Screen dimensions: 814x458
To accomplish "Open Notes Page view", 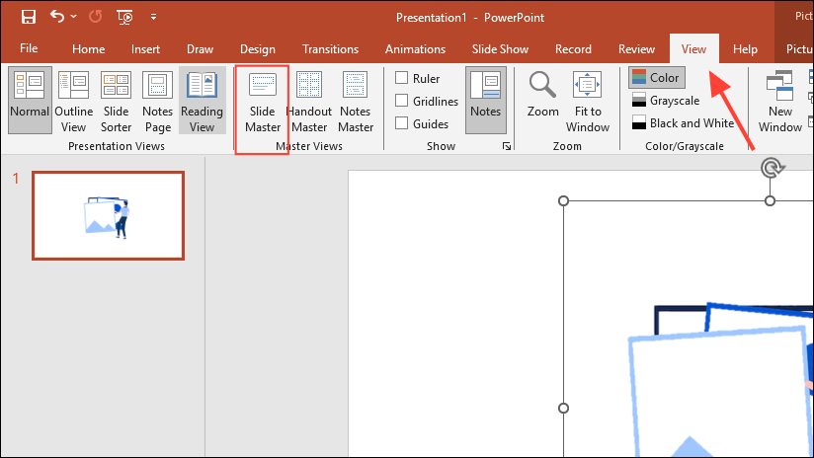I will click(157, 100).
